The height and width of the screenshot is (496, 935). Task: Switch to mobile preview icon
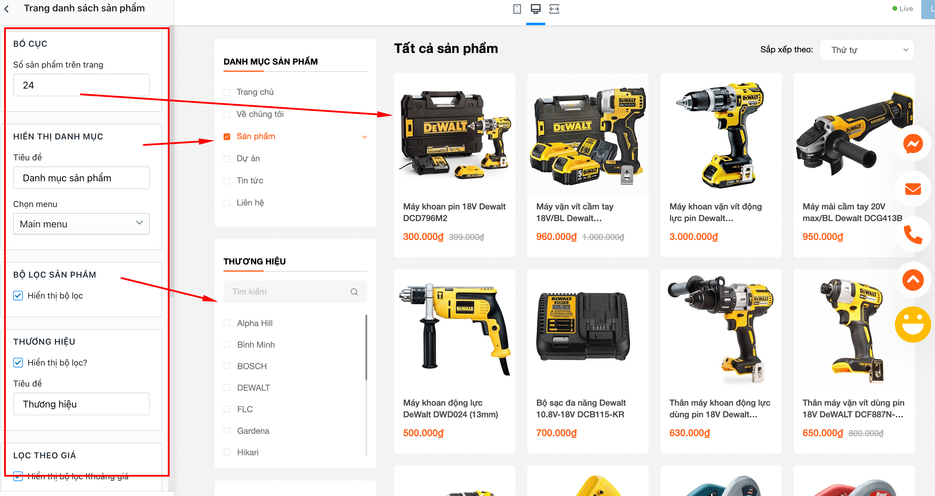517,9
